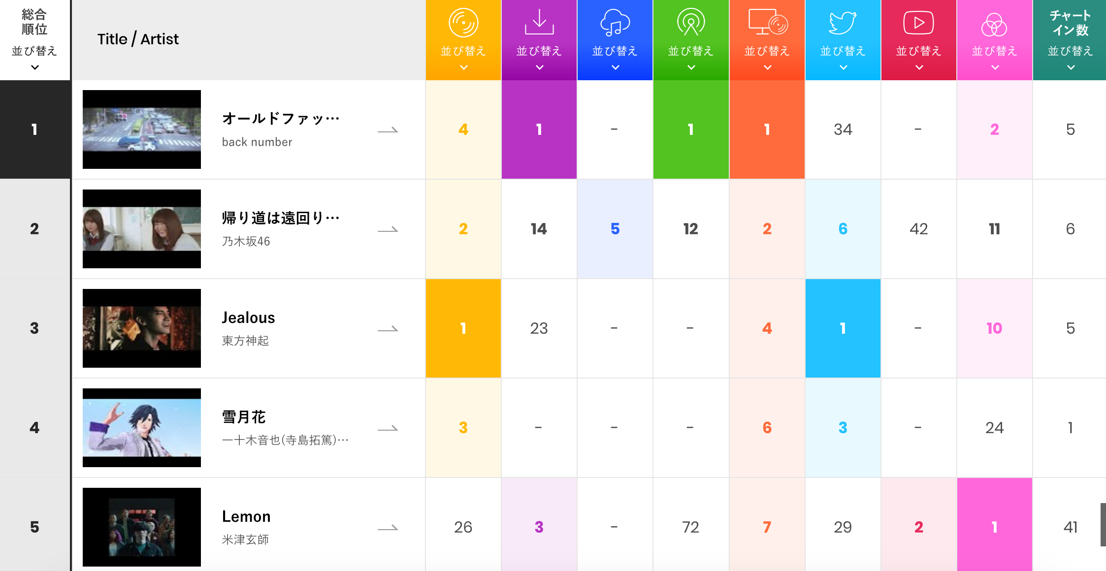
Task: Click trend arrow beside Lemon
Action: [388, 528]
